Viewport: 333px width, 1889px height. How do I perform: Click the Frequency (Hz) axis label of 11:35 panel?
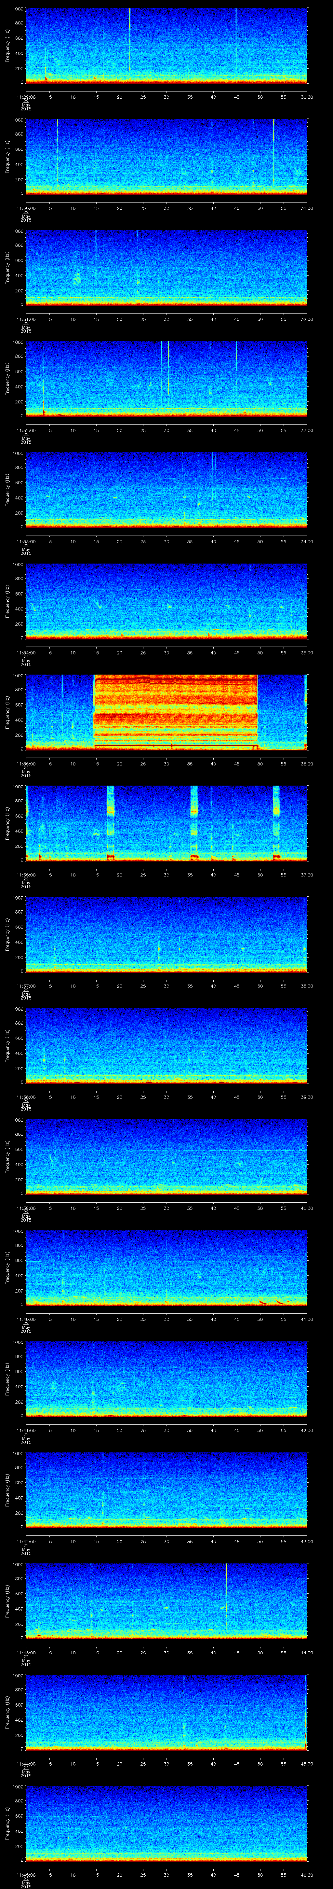[x=7, y=712]
